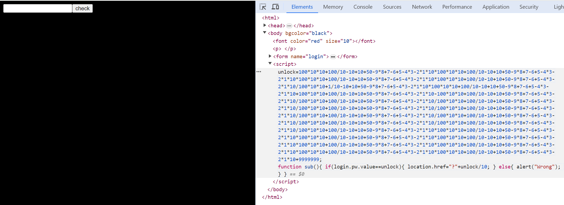The image size is (564, 205).
Task: Toggle the device toolbar icon
Action: [x=275, y=7]
